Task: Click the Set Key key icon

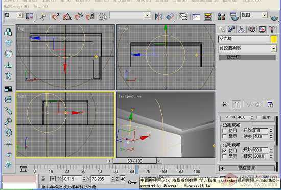Action: pyautogui.click(x=132, y=183)
